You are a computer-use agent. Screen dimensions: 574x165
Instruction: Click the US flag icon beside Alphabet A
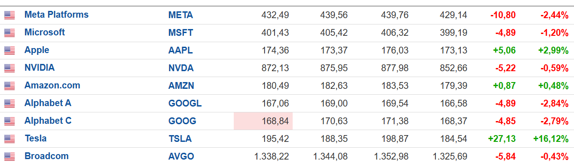tap(10, 103)
